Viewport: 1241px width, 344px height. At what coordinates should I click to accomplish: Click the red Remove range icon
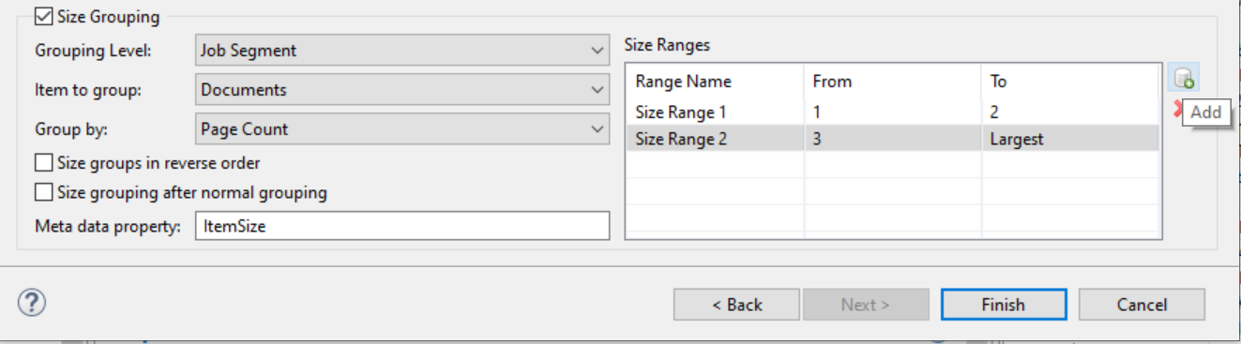(1176, 112)
